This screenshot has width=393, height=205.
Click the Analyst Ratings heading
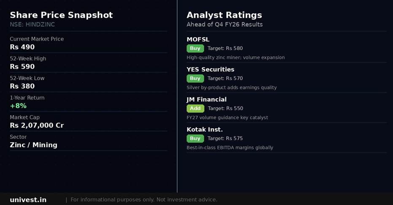click(x=224, y=15)
